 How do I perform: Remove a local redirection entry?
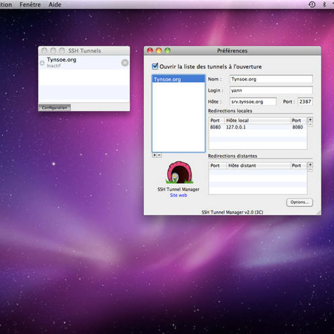pos(310,124)
